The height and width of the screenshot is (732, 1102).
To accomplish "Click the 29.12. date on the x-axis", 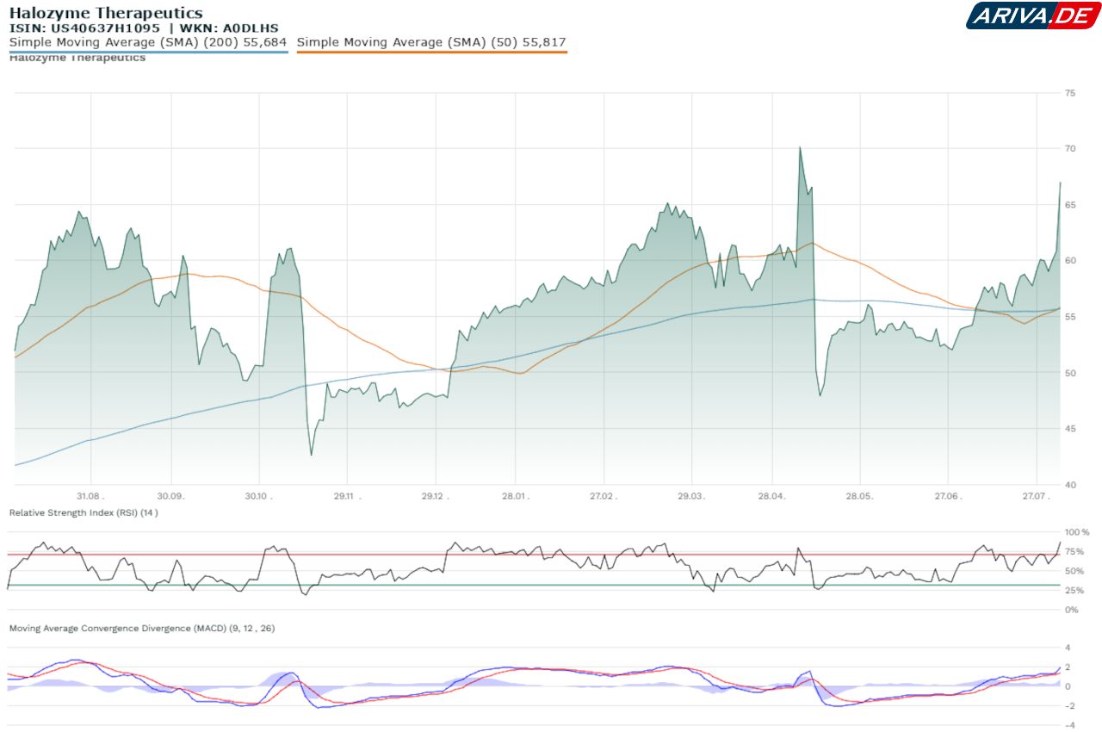I will coord(435,497).
